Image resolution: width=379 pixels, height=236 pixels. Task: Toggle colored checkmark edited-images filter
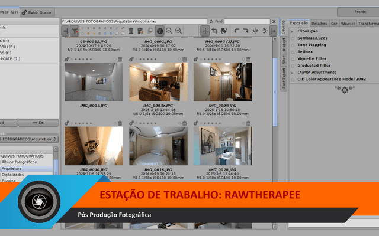tap(123, 28)
